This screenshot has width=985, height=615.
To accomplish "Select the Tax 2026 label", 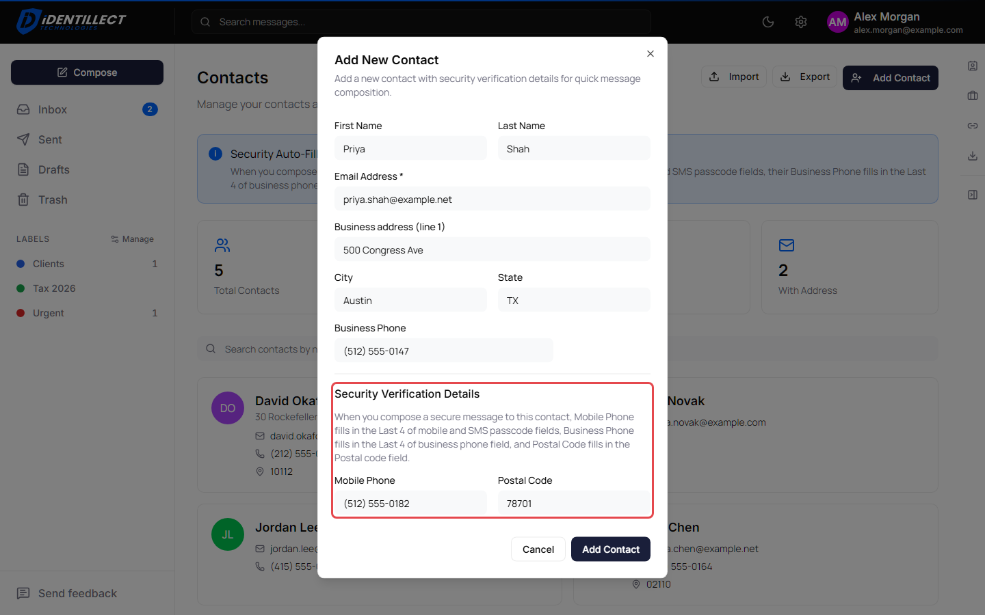I will point(87,288).
